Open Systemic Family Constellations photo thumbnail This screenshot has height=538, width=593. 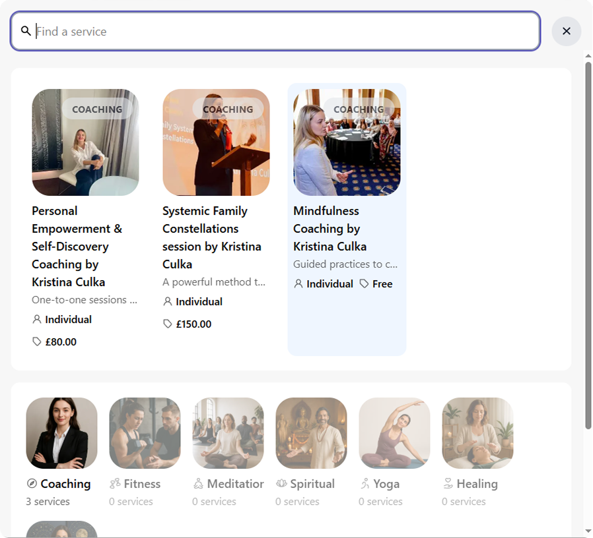point(216,142)
